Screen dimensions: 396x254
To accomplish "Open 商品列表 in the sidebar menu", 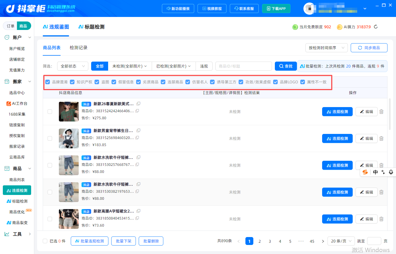I will [x=17, y=180].
